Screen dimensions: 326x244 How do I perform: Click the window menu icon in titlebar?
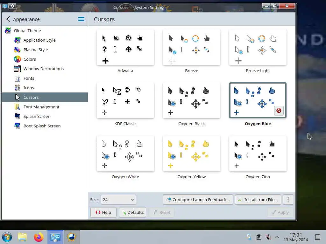[x=4, y=6]
